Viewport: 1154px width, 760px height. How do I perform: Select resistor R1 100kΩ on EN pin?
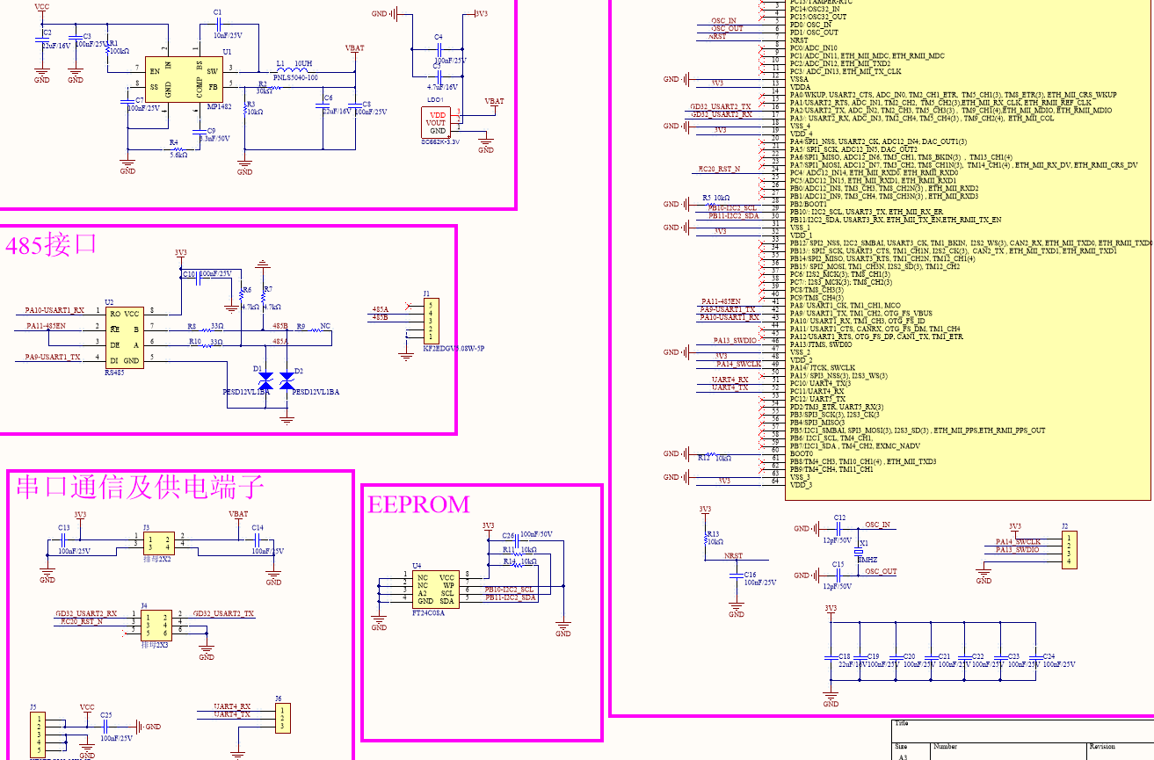105,51
